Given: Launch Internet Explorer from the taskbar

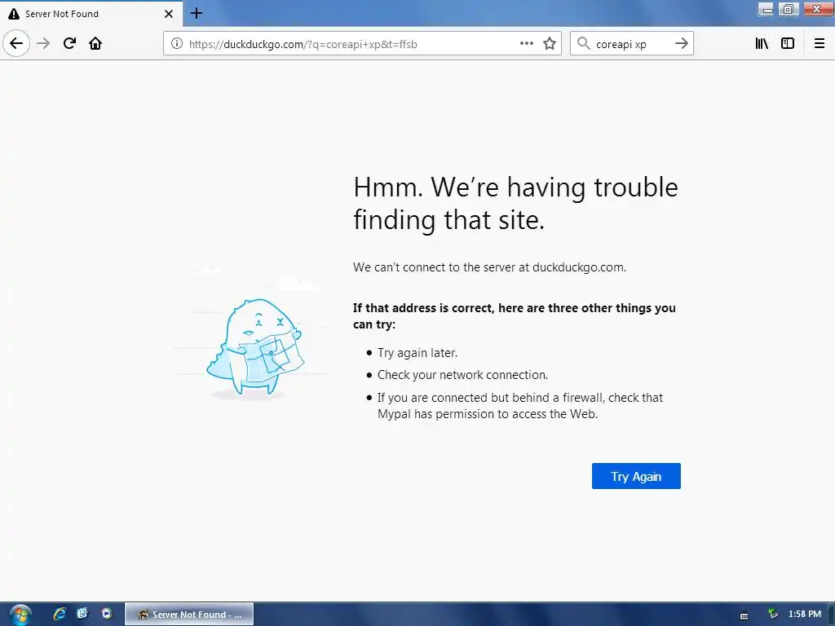Looking at the screenshot, I should coord(59,614).
